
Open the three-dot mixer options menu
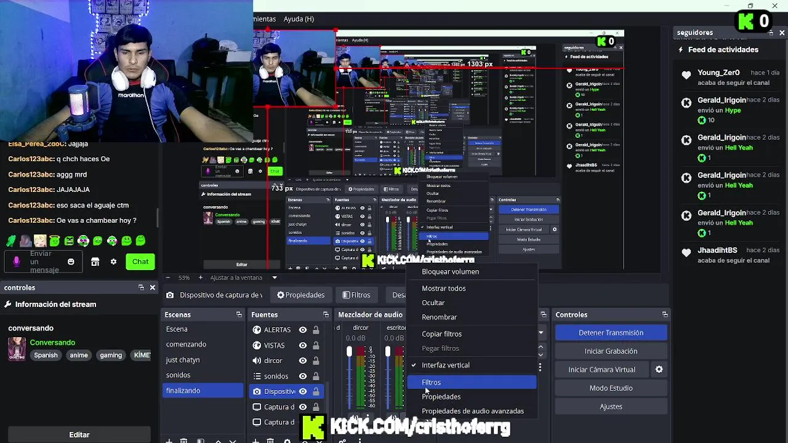click(x=540, y=367)
